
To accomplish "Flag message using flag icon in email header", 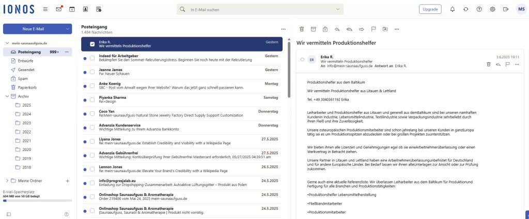I will [507, 64].
